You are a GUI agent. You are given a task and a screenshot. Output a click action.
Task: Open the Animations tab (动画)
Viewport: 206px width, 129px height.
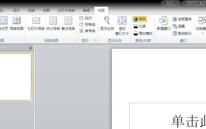pyautogui.click(x=46, y=11)
